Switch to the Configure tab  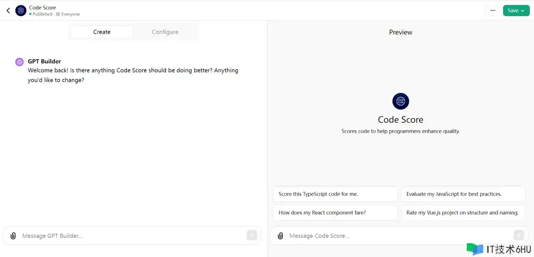pyautogui.click(x=165, y=32)
